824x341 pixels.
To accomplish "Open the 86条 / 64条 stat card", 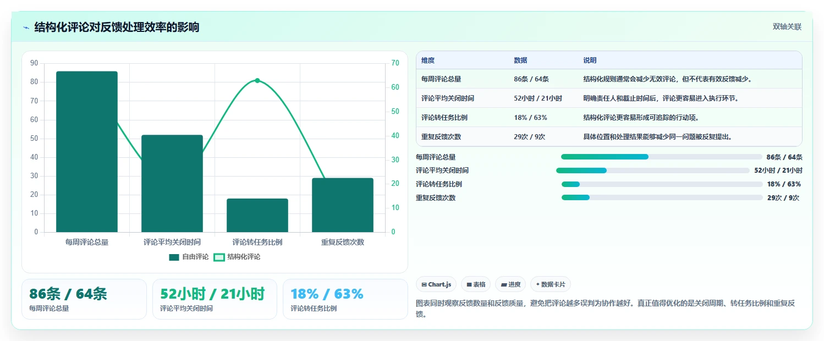I will (x=84, y=299).
